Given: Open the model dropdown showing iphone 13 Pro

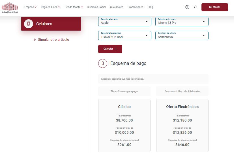Looking at the screenshot, I should [182, 22].
